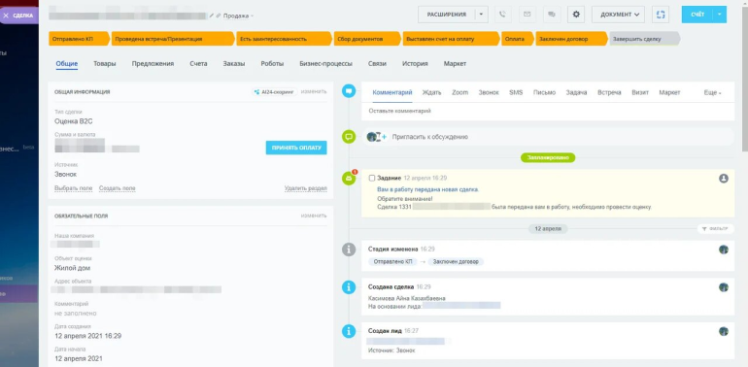Click изменить link in Обязательные поля
748x367 pixels.
(314, 216)
